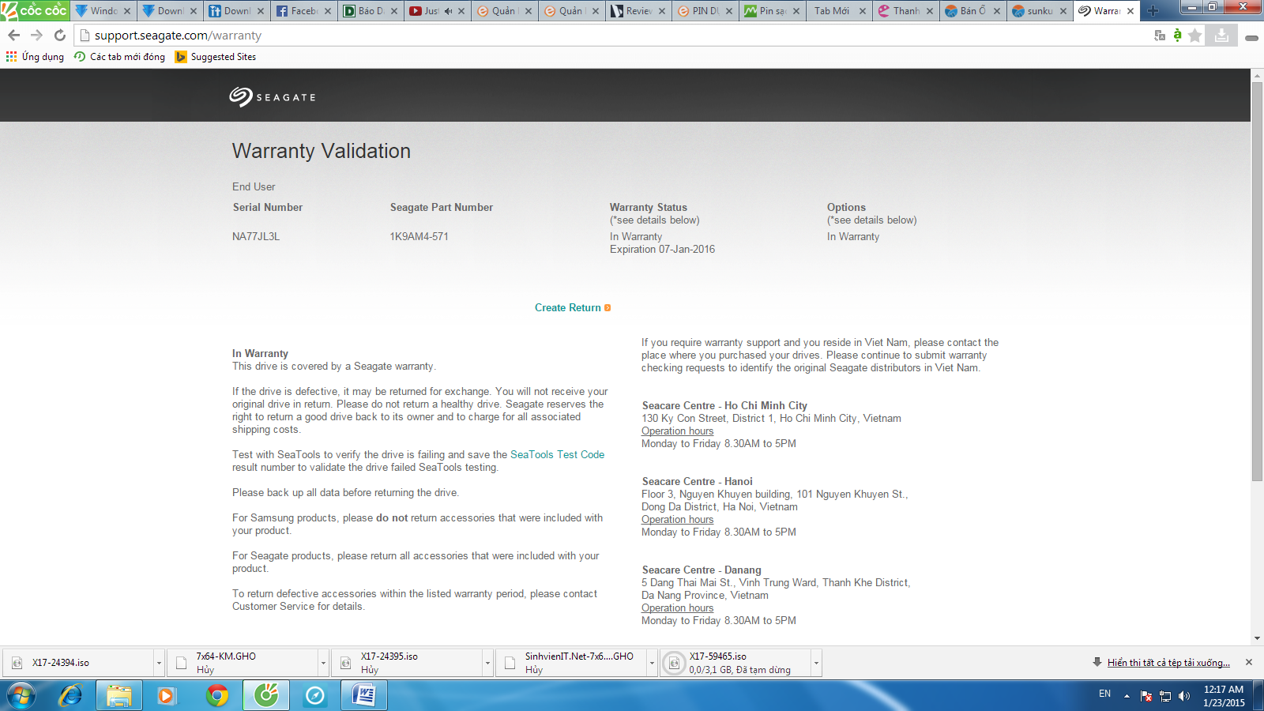Open Microsoft Word from taskbar

pyautogui.click(x=364, y=696)
